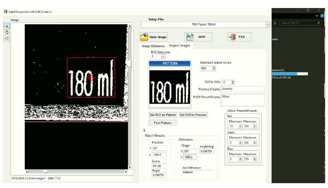Click the refresh icon in File Explorer

tap(275, 23)
